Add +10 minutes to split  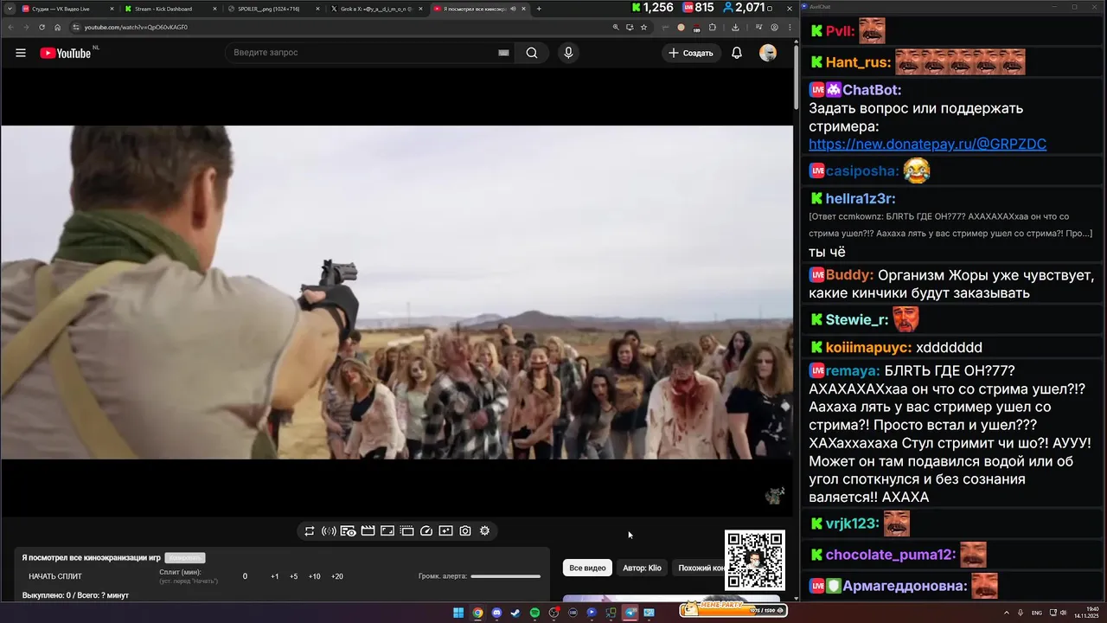314,576
